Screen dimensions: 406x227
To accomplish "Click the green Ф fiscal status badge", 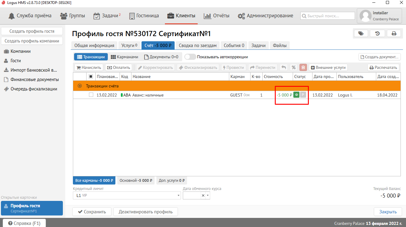I will pyautogui.click(x=296, y=95).
